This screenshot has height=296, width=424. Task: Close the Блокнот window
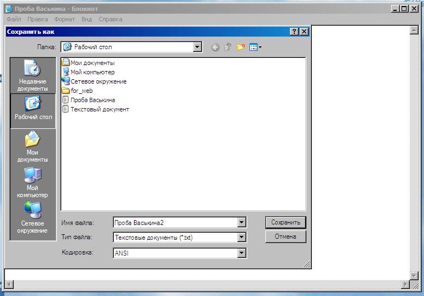(414, 9)
